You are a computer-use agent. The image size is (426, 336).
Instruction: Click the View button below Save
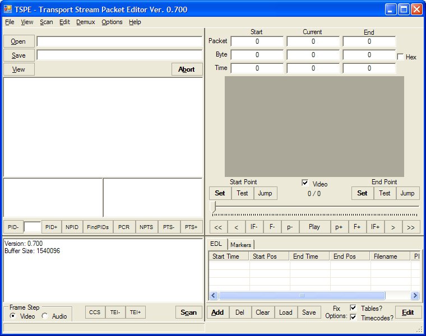click(x=18, y=69)
